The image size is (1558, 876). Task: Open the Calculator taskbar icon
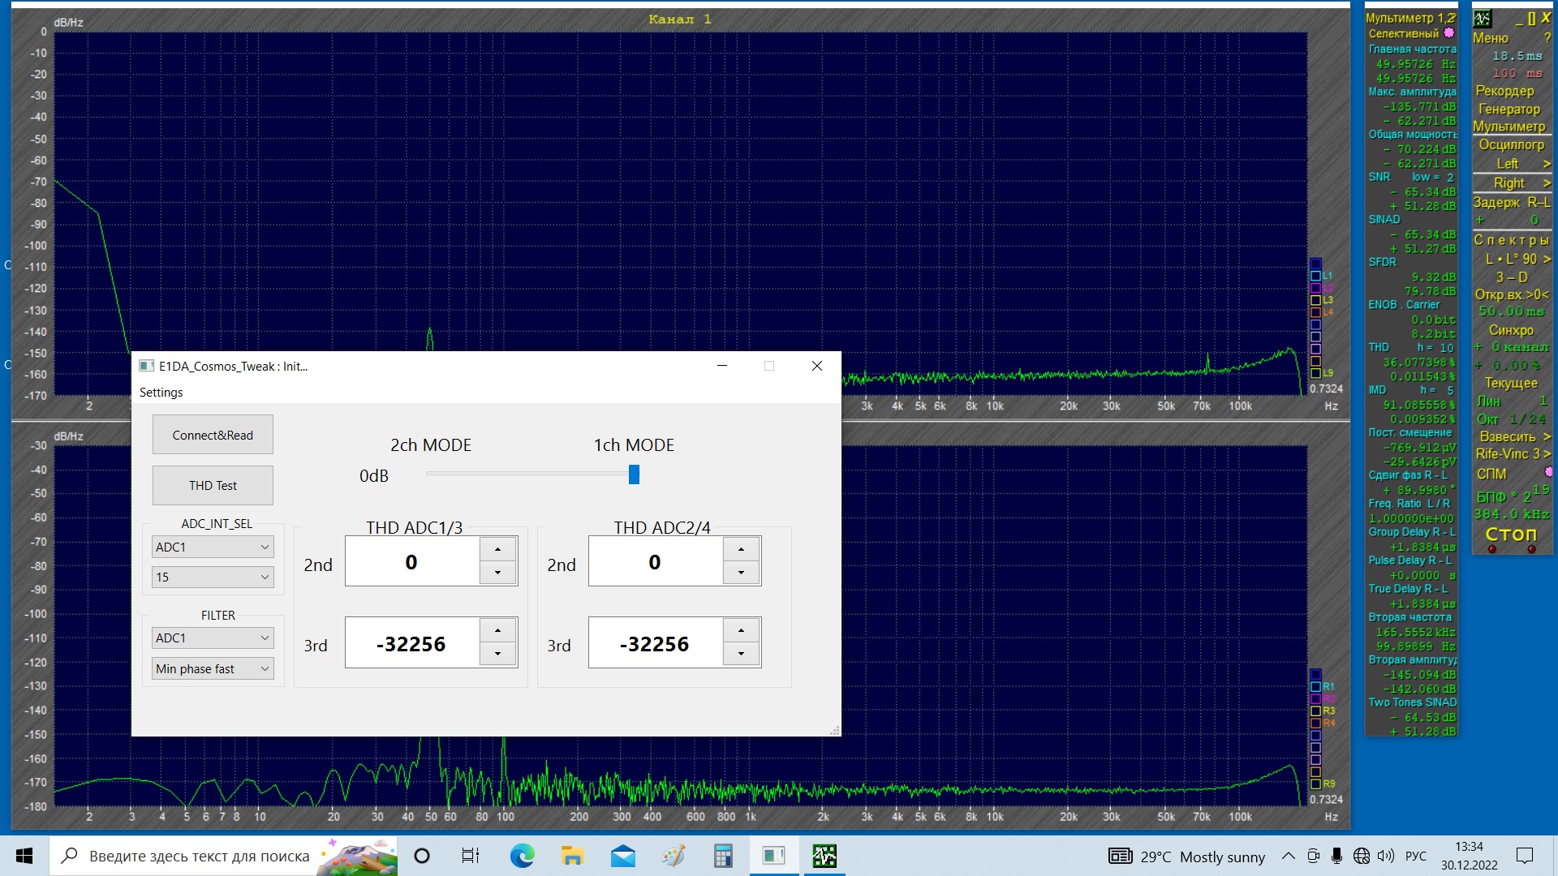(722, 856)
